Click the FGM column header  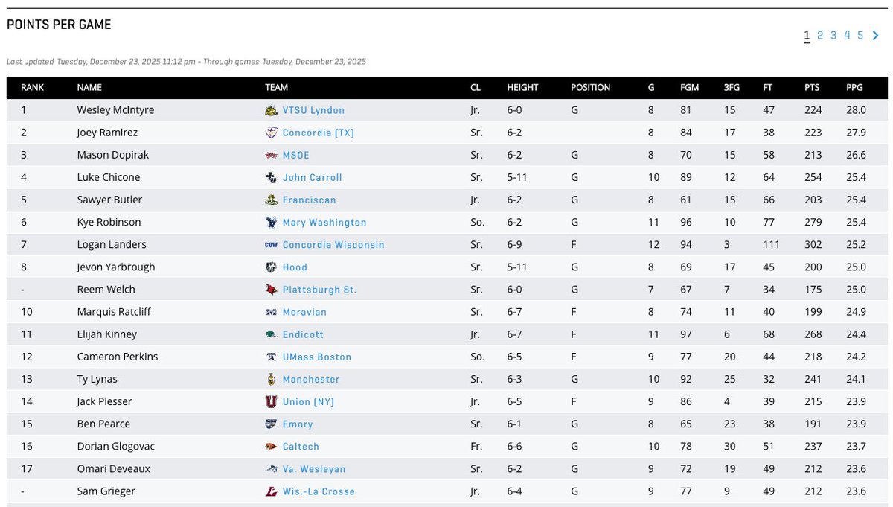tap(689, 87)
